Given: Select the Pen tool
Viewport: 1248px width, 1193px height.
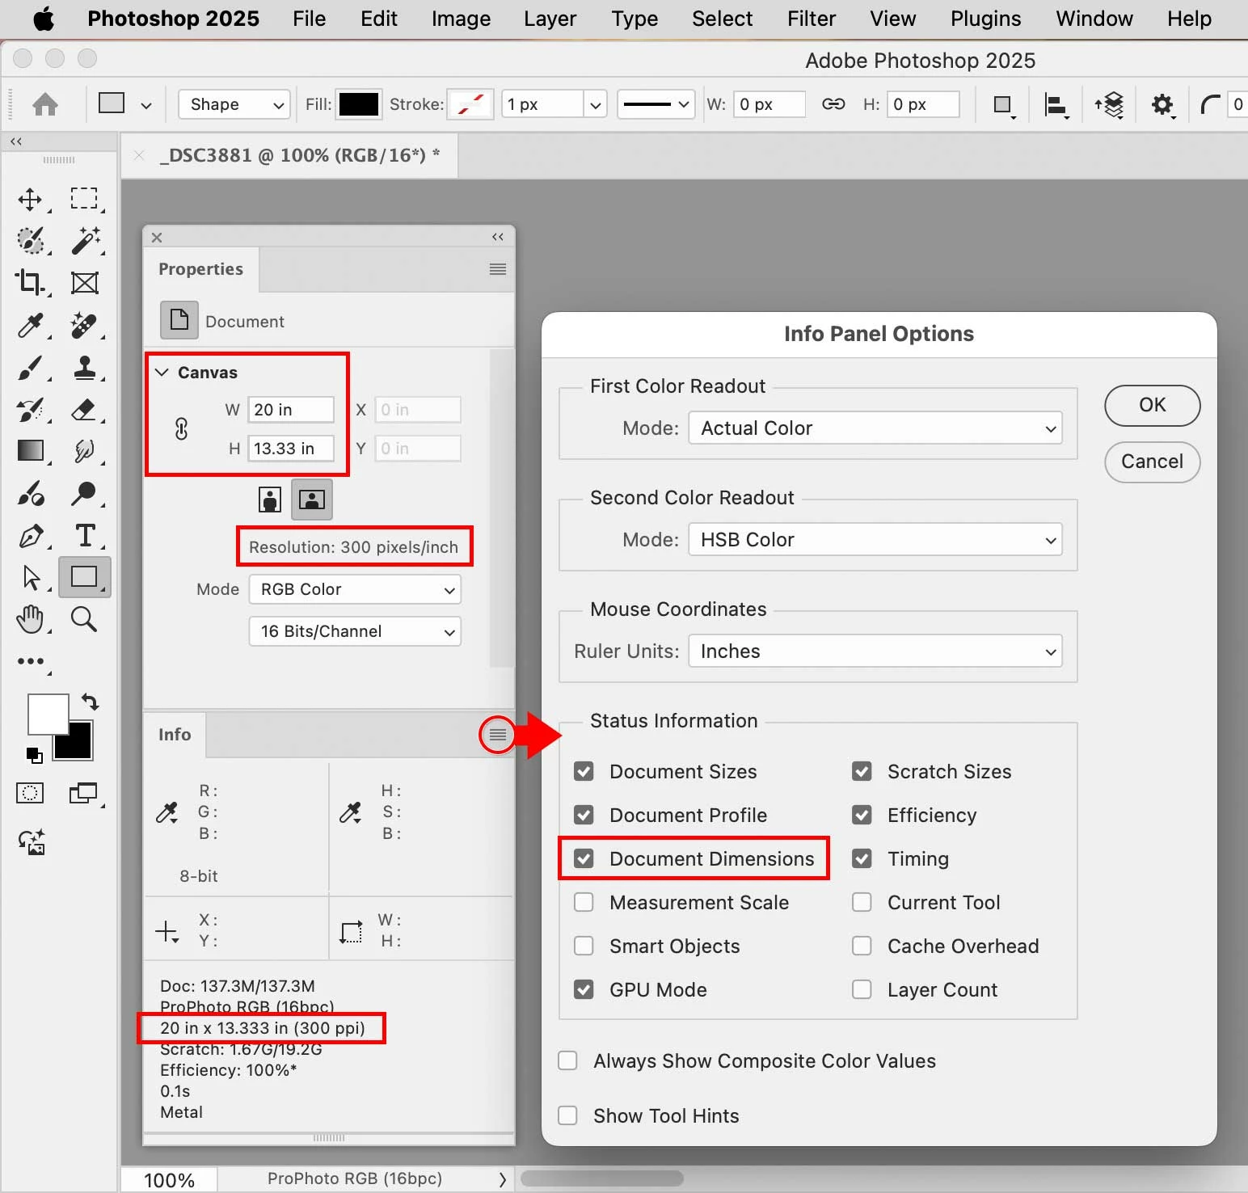Looking at the screenshot, I should [x=31, y=535].
